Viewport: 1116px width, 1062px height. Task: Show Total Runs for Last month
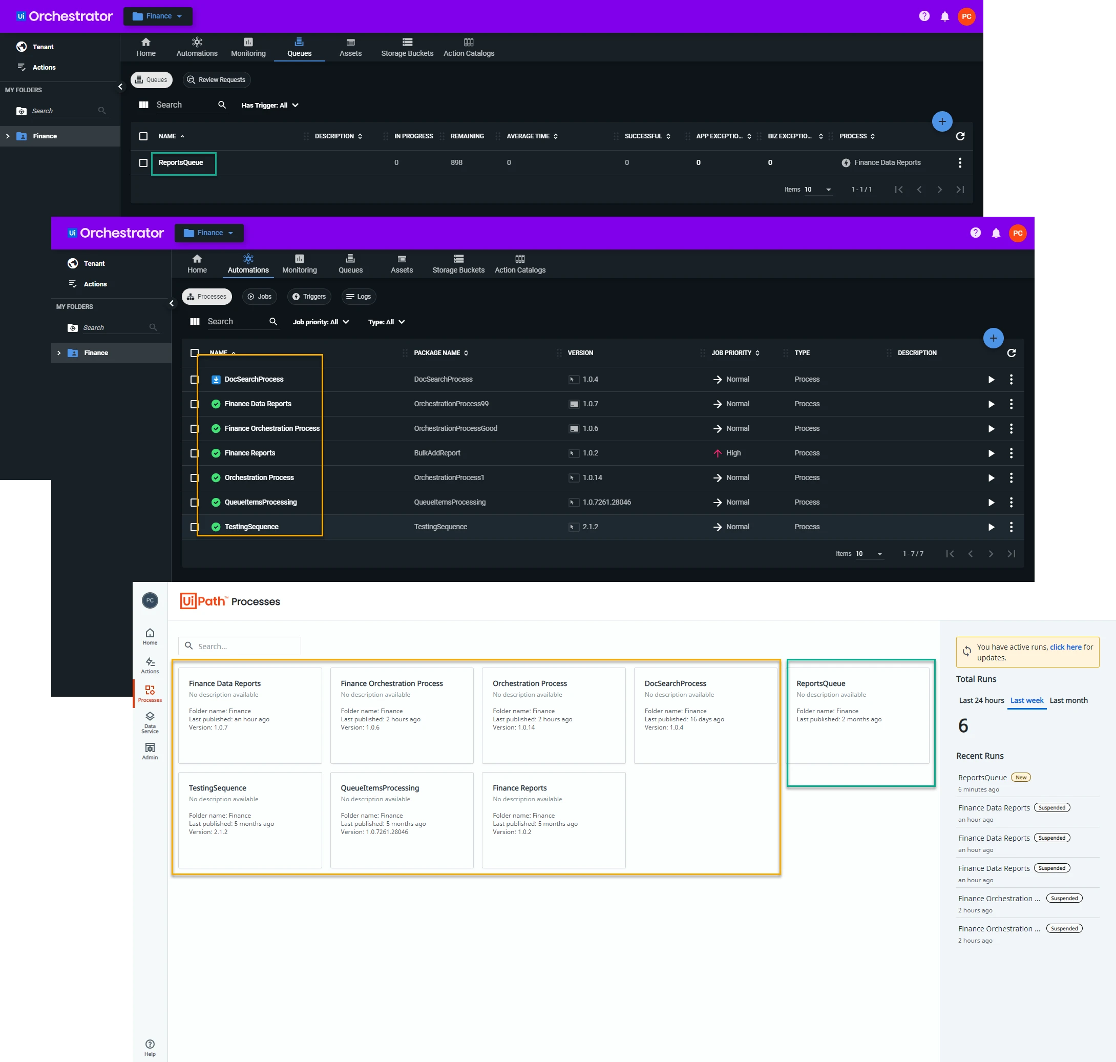pos(1068,700)
